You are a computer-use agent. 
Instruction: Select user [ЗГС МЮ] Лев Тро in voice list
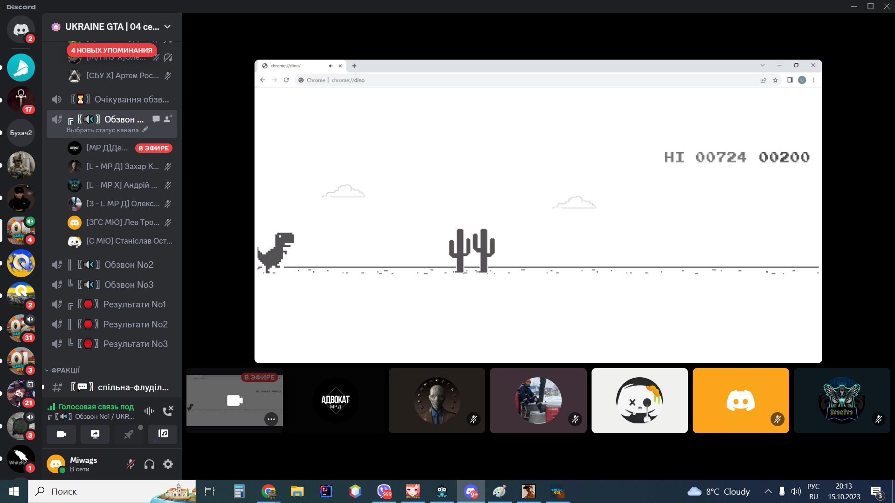[x=120, y=223]
